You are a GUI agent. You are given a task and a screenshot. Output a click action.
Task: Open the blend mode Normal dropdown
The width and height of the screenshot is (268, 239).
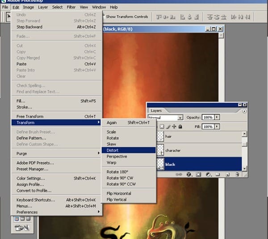pyautogui.click(x=180, y=117)
